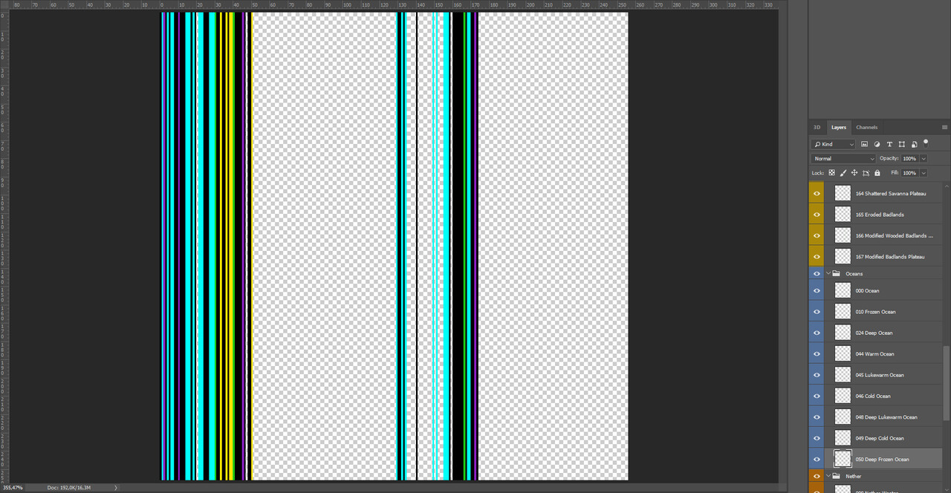This screenshot has height=493, width=951.
Task: Hide the 044 Warm Ocean layer
Action: (x=817, y=353)
